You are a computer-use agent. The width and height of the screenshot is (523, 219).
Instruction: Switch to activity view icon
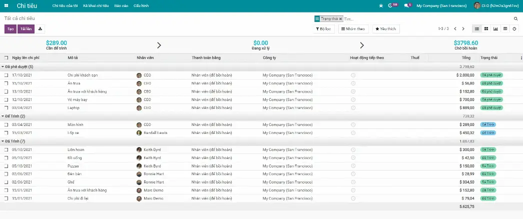[x=514, y=29]
